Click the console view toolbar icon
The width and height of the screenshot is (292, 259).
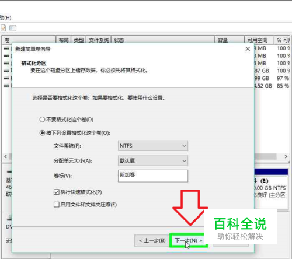(x=13, y=28)
